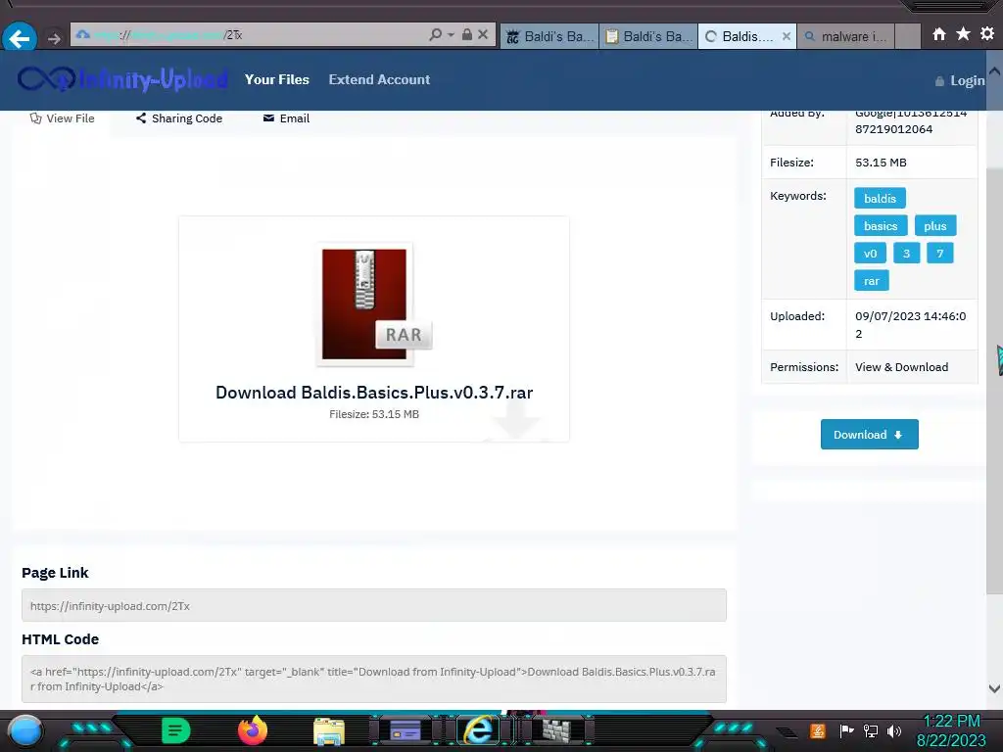Select the View & Download permissions text
Viewport: 1003px width, 752px height.
pyautogui.click(x=901, y=367)
